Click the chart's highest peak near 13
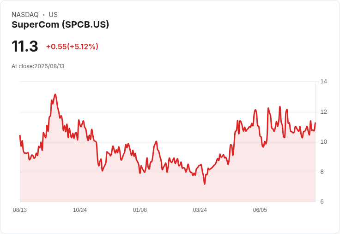 pos(55,94)
